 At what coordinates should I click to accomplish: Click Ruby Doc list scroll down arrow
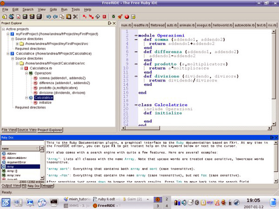coord(42,177)
